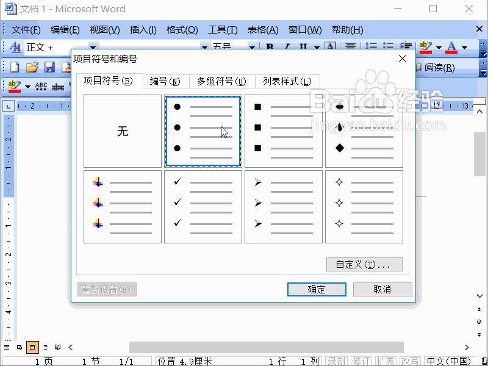Image resolution: width=488 pixels, height=366 pixels.
Task: Confirm with the 确定 button
Action: (x=317, y=289)
